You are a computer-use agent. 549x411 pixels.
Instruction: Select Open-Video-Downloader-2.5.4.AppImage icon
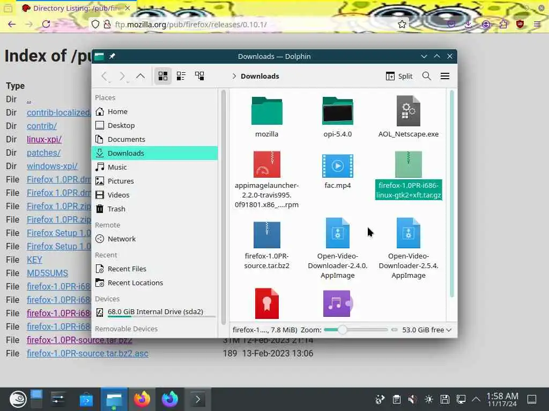408,233
